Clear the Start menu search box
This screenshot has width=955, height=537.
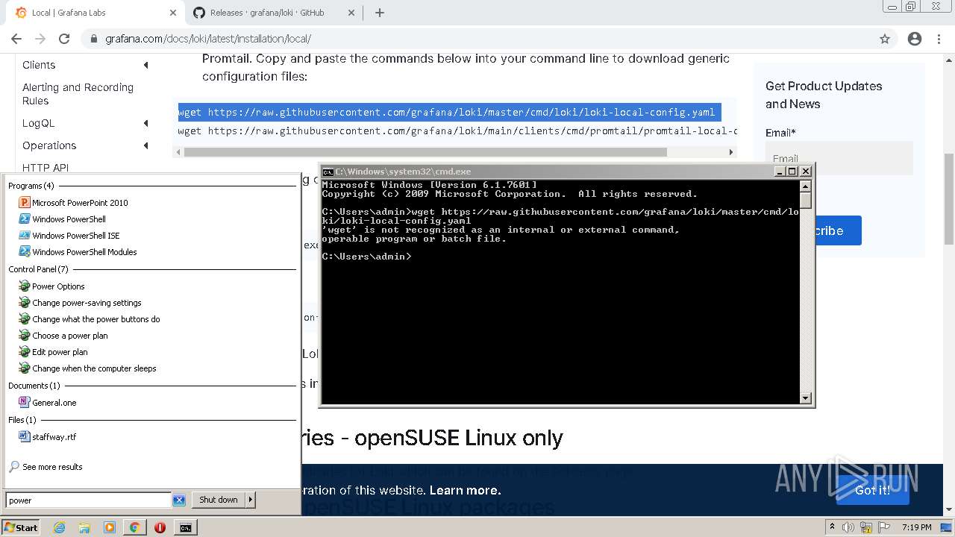coord(179,500)
